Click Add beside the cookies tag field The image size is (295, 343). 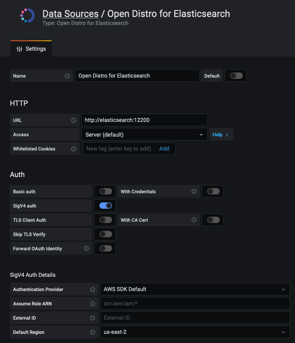pyautogui.click(x=164, y=149)
